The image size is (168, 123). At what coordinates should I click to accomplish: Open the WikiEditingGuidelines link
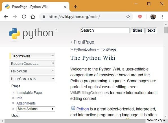[x=90, y=93]
